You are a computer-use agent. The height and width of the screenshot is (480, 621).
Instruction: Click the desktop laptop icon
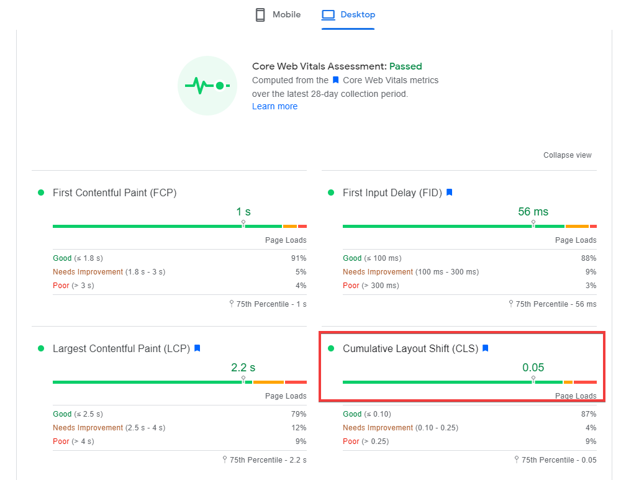[328, 14]
